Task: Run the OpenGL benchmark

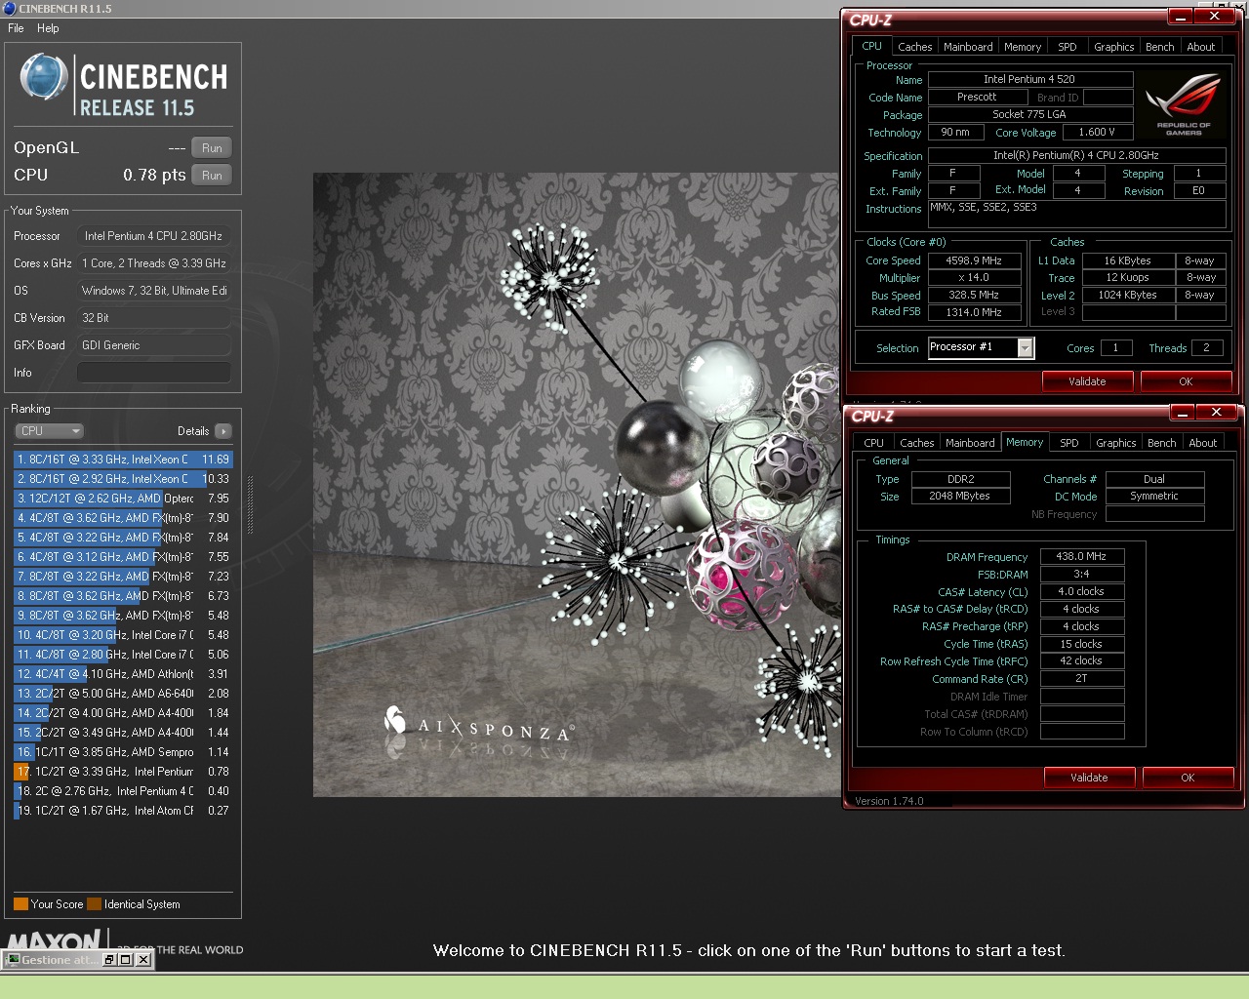Action: pos(212,148)
